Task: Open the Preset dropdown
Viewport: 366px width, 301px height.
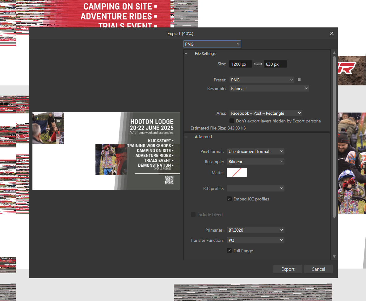Action: [262, 80]
